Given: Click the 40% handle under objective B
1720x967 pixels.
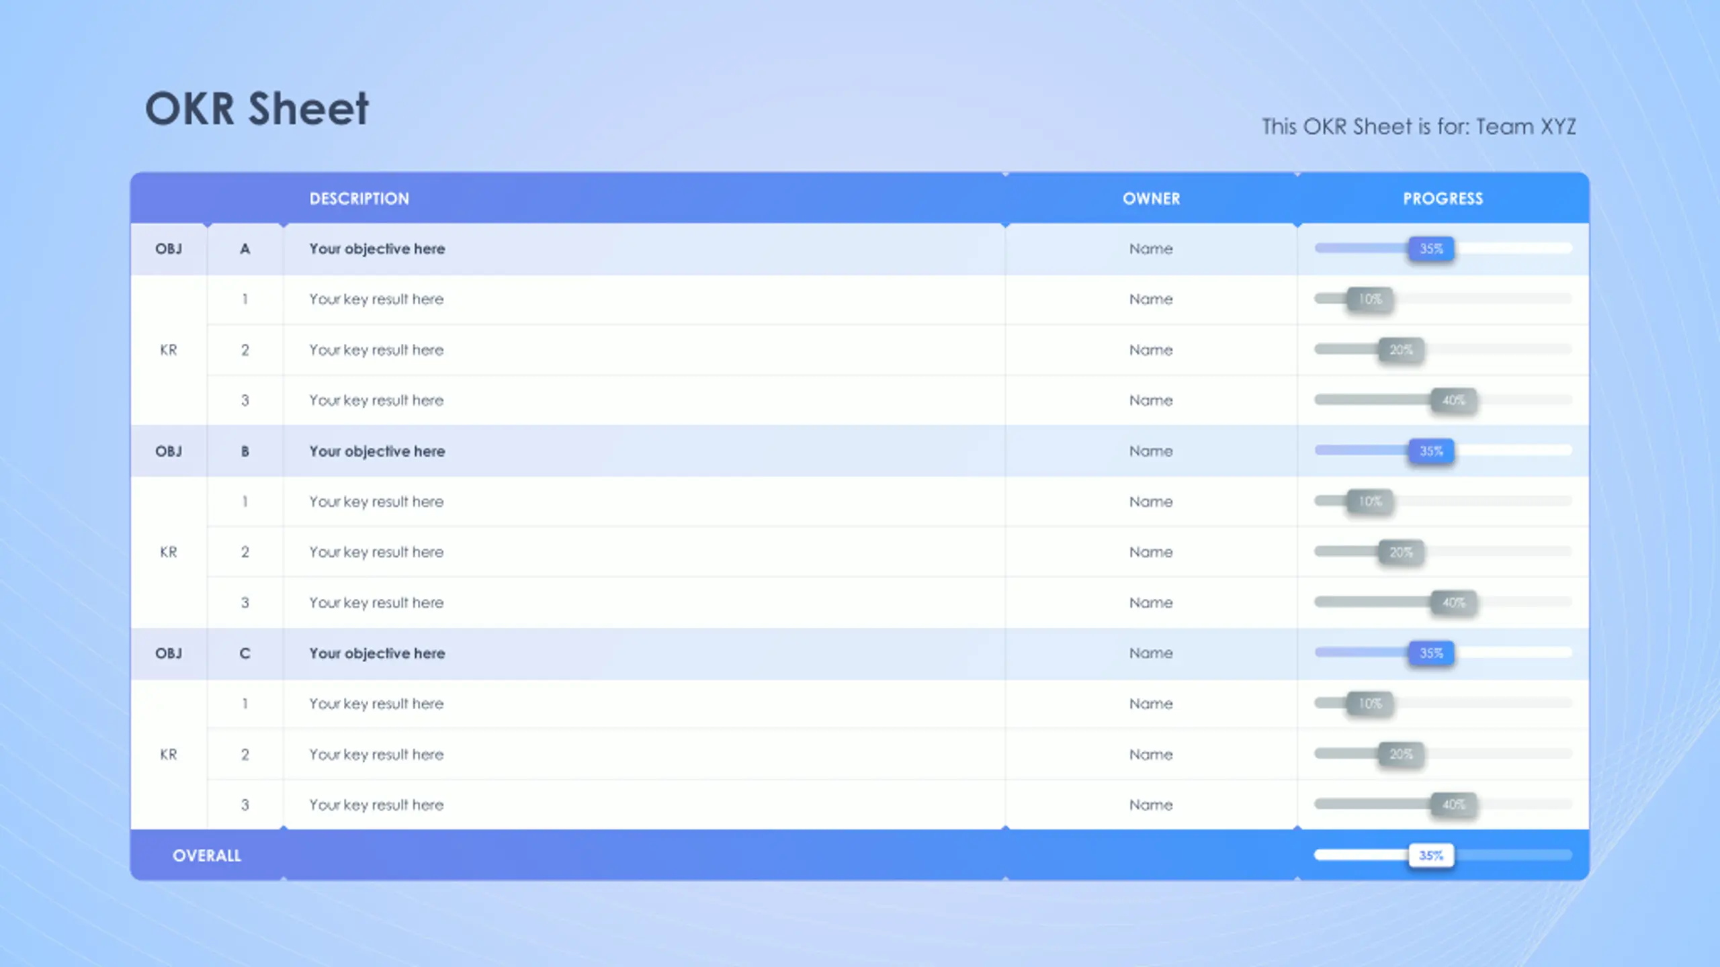Looking at the screenshot, I should [1453, 602].
